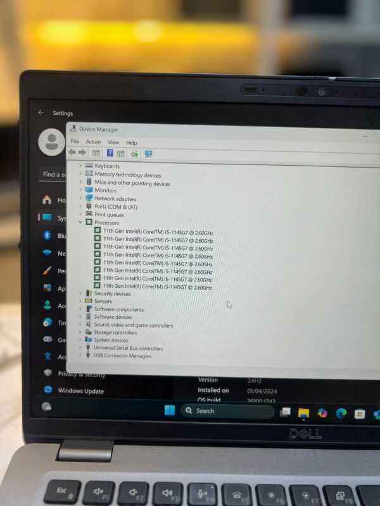Viewport: 380px width, 506px height.
Task: Click the Windows Update icon in Settings
Action: pyautogui.click(x=48, y=390)
